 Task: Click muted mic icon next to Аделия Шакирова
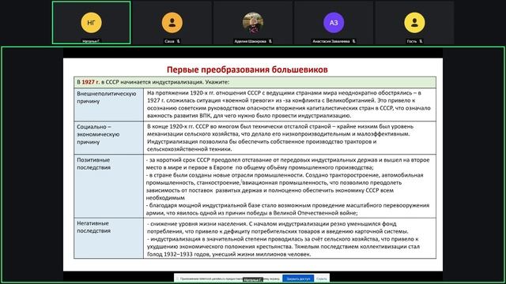[270, 41]
